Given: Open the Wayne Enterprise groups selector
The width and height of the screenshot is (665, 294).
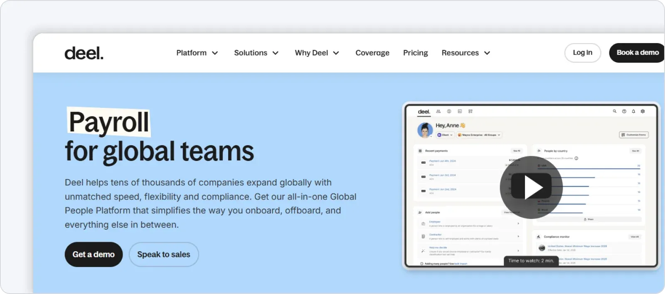Looking at the screenshot, I should coord(479,135).
